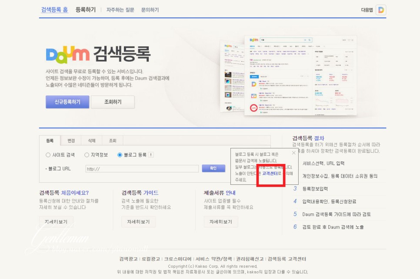Click step 6 검토 완료 후 Daum 검색에 노출
420x279 pixels.
point(333,227)
